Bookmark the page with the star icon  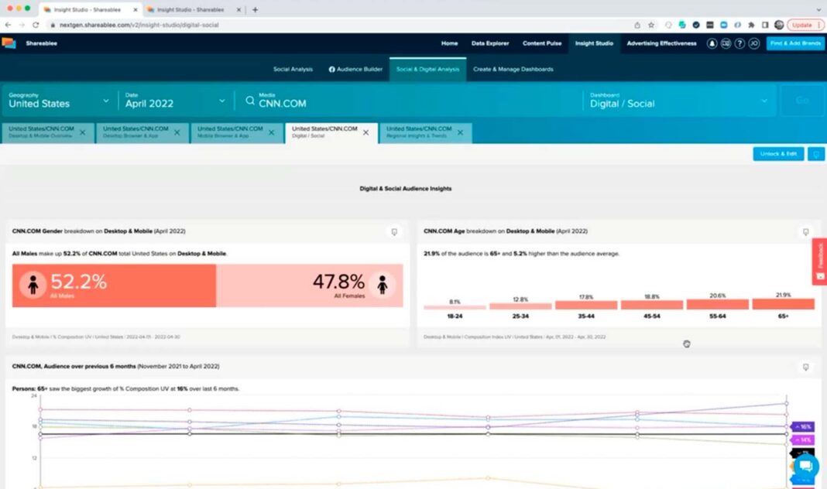click(x=651, y=25)
